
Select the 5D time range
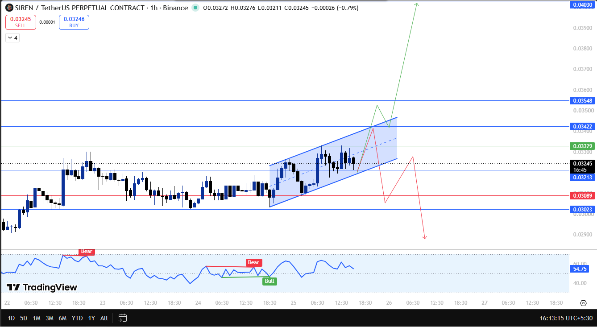24,318
